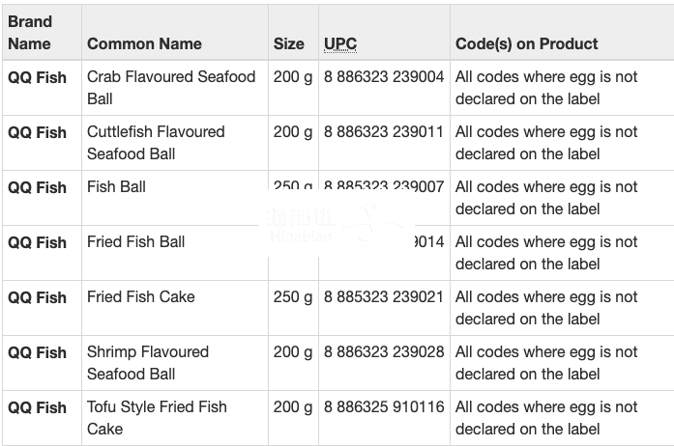Select the 250 g size for Fried Fish Cake

pos(293,296)
